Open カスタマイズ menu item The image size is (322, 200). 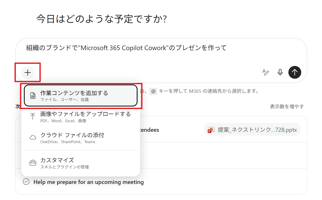coord(80,163)
